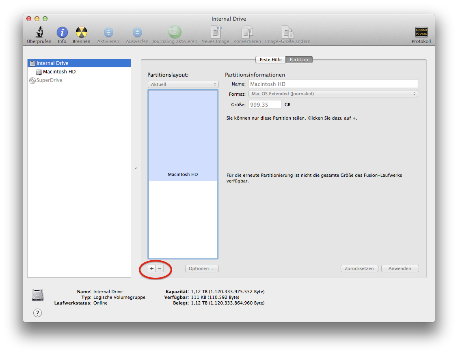Image resolution: width=458 pixels, height=354 pixels.
Task: Open the Partitionslayout Aktuell dropdown
Action: click(x=183, y=84)
